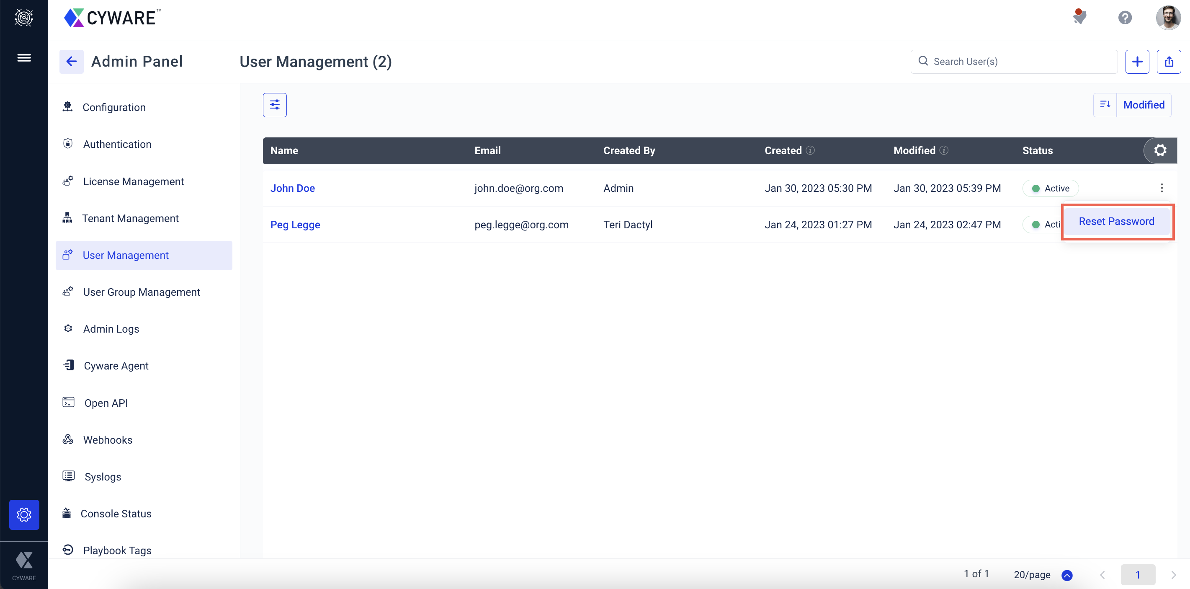Open the notifications bell icon

click(x=1079, y=18)
